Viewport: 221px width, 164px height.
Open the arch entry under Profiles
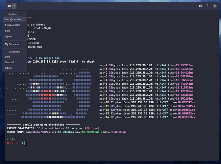(x=7, y=31)
